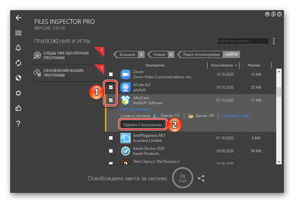Click the 01.10.2020 install date
Screen dimensions: 294x203
(225, 138)
